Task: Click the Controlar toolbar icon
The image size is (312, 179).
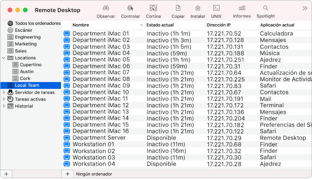Action: (x=130, y=8)
